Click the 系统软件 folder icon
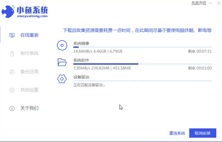This screenshot has width=222, height=142. 62,62
